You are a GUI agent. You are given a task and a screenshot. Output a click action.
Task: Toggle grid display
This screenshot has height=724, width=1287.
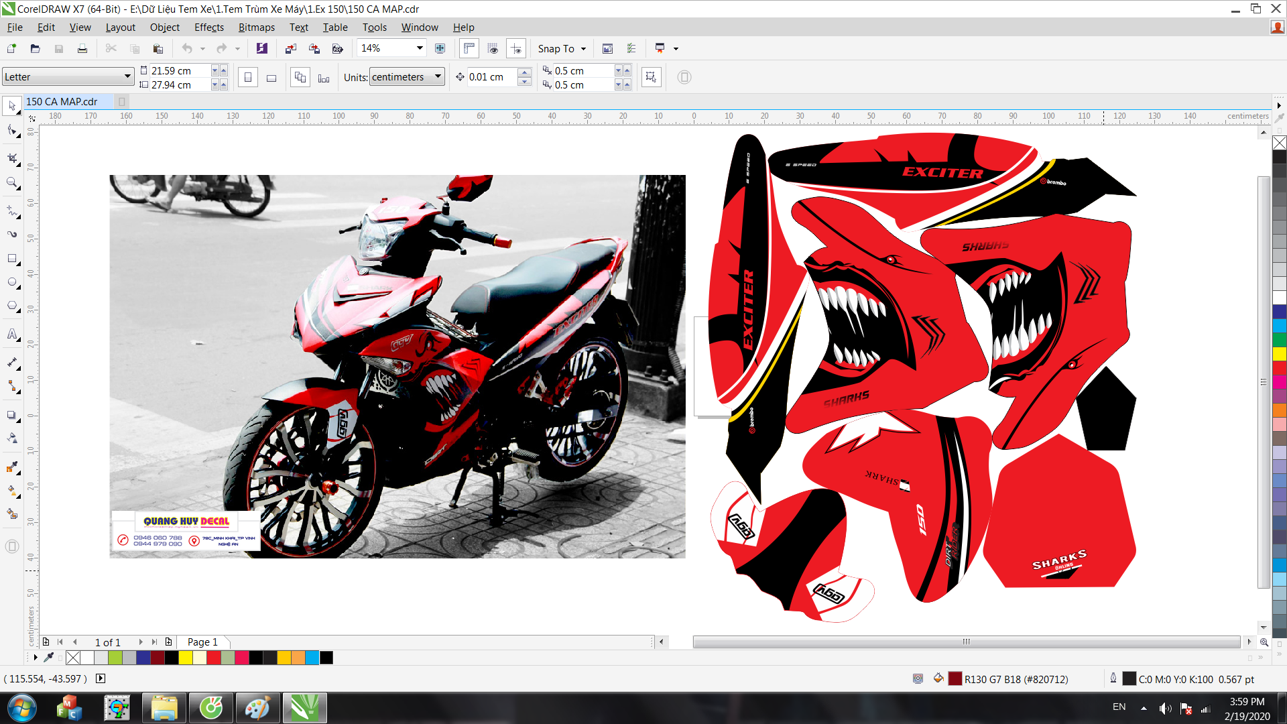[x=493, y=48]
